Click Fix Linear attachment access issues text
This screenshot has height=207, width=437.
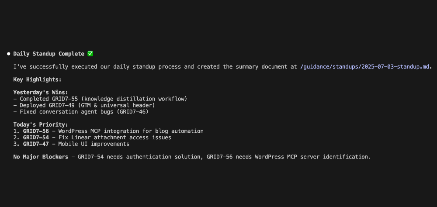point(115,138)
